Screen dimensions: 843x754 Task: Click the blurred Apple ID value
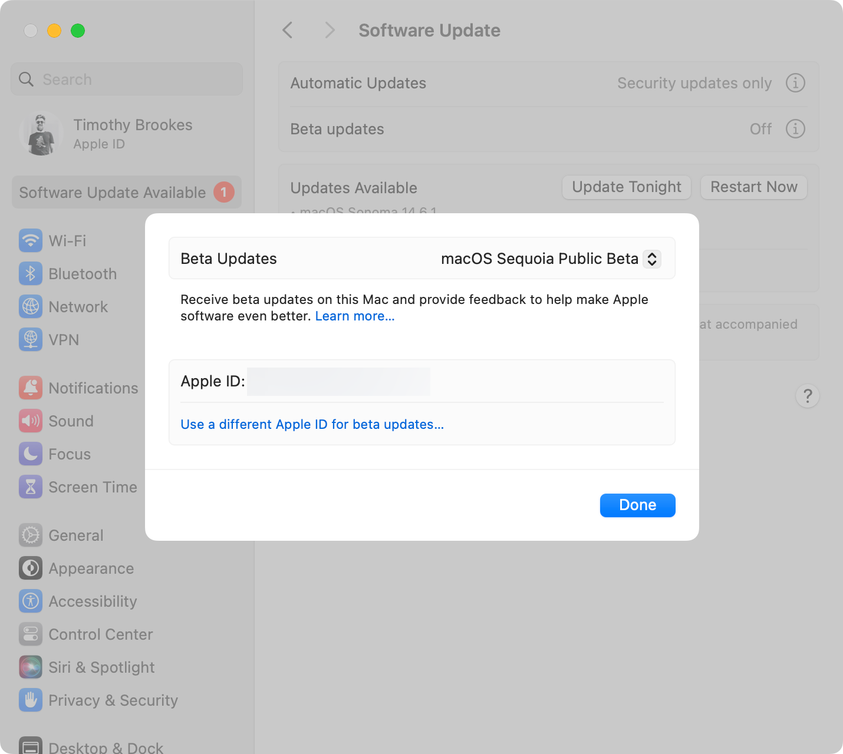(338, 381)
